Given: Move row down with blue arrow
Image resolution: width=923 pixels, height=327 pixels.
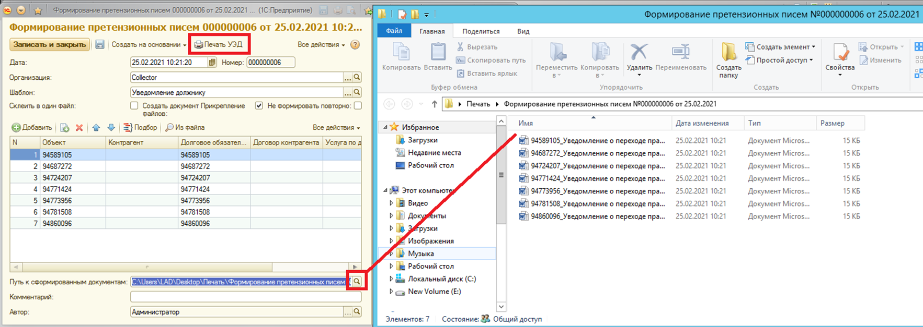Looking at the screenshot, I should 111,128.
